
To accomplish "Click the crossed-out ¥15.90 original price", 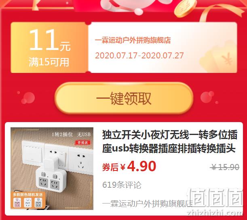I will pyautogui.click(x=225, y=167).
